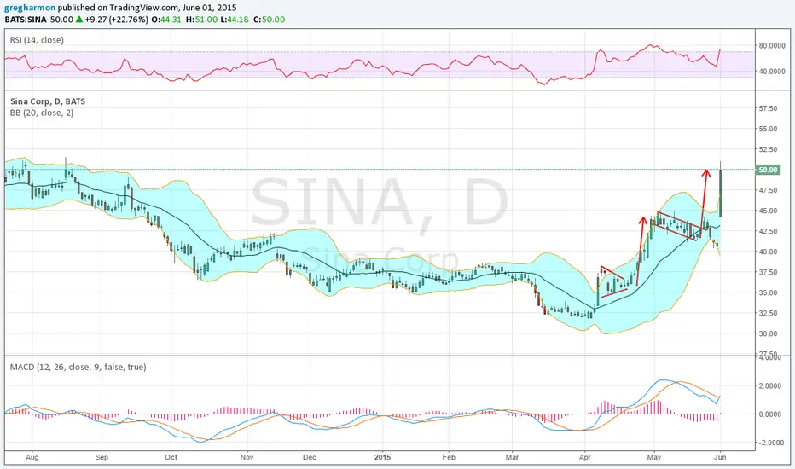The image size is (795, 469).
Task: Select the BATS:SINA ticker symbol
Action: tap(26, 20)
